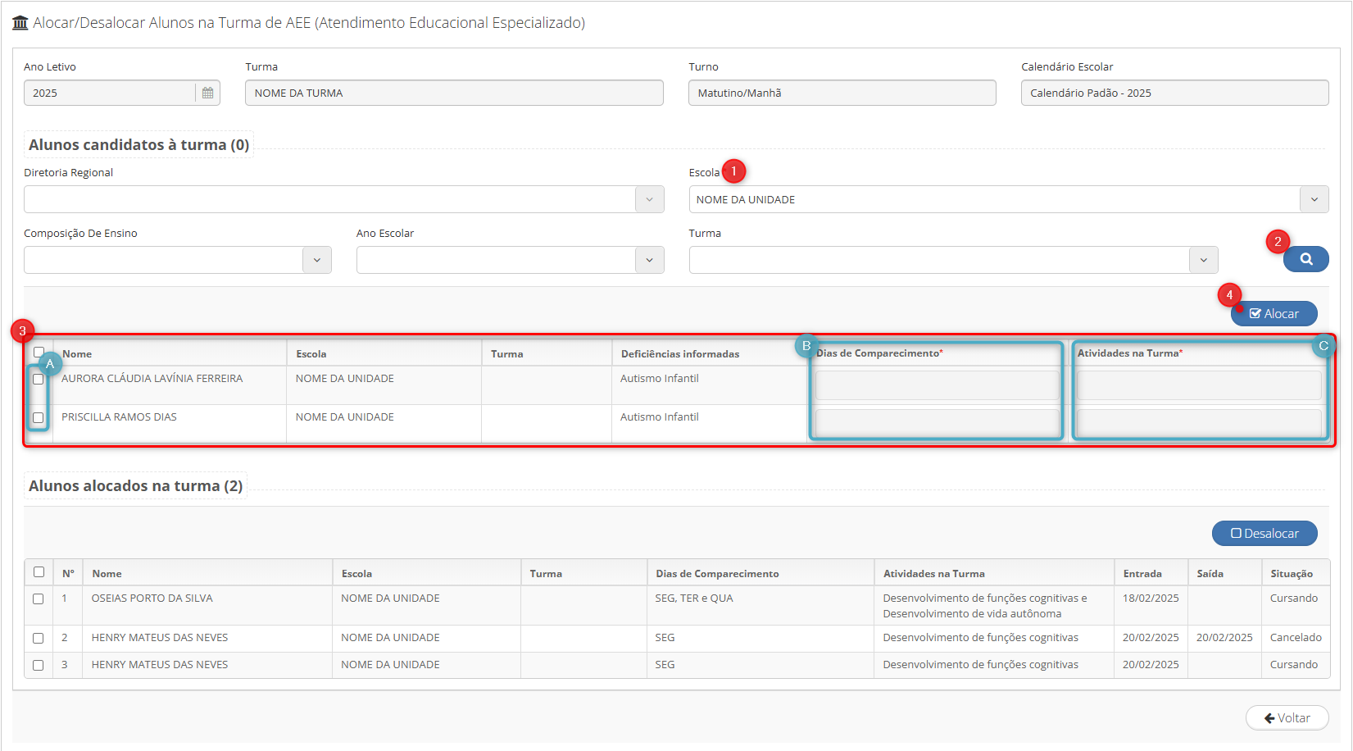Click Dias de Comparecimento field for AURORA
Viewport: 1353px width, 751px height.
[x=937, y=385]
